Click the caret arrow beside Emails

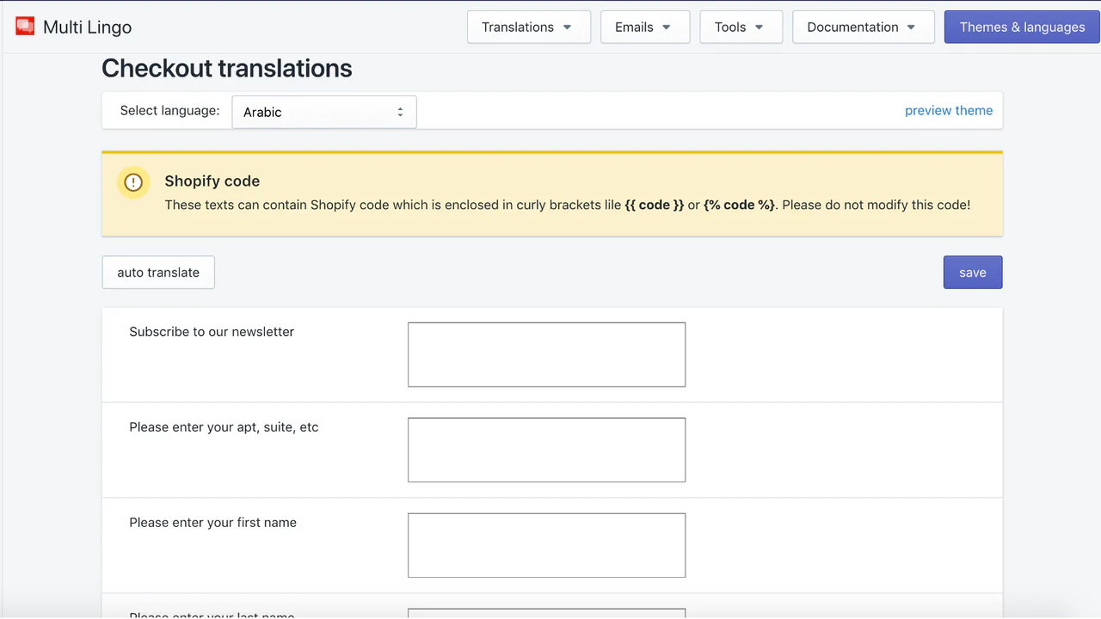[x=666, y=28]
